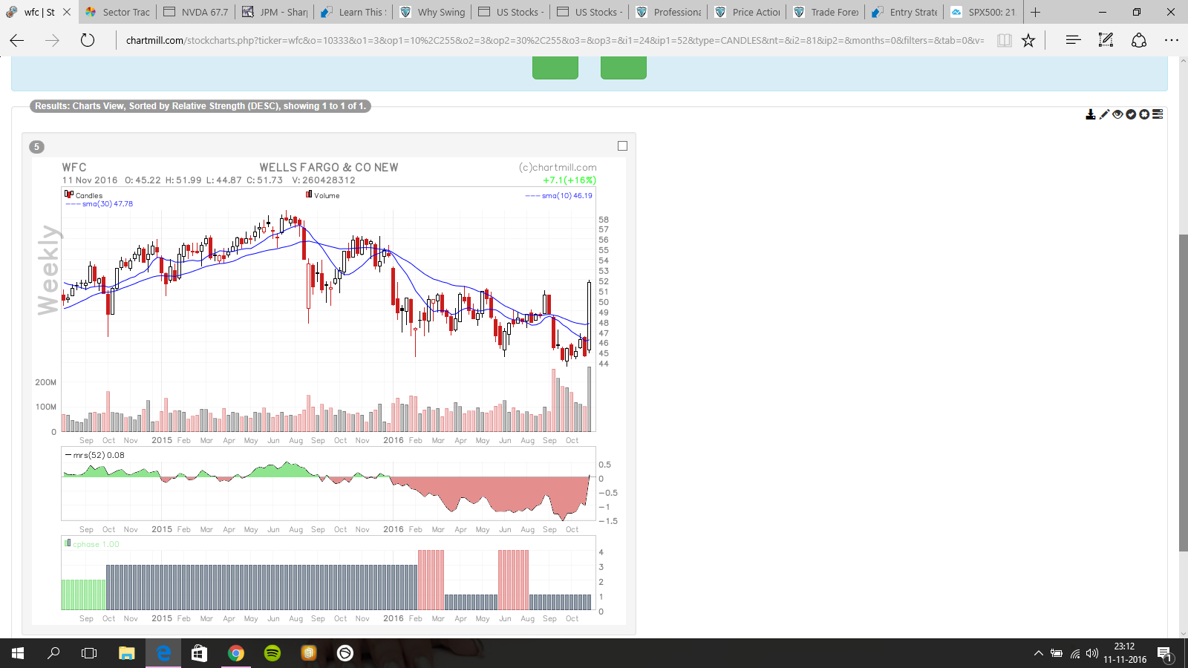Expand the Edge More actions menu
The height and width of the screenshot is (668, 1188).
[1171, 41]
